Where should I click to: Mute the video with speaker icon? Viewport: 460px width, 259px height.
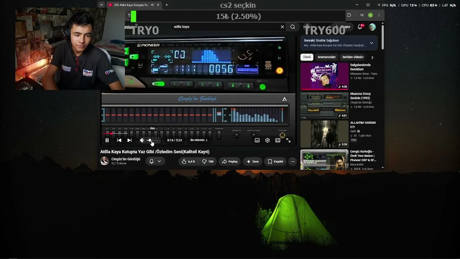click(142, 140)
